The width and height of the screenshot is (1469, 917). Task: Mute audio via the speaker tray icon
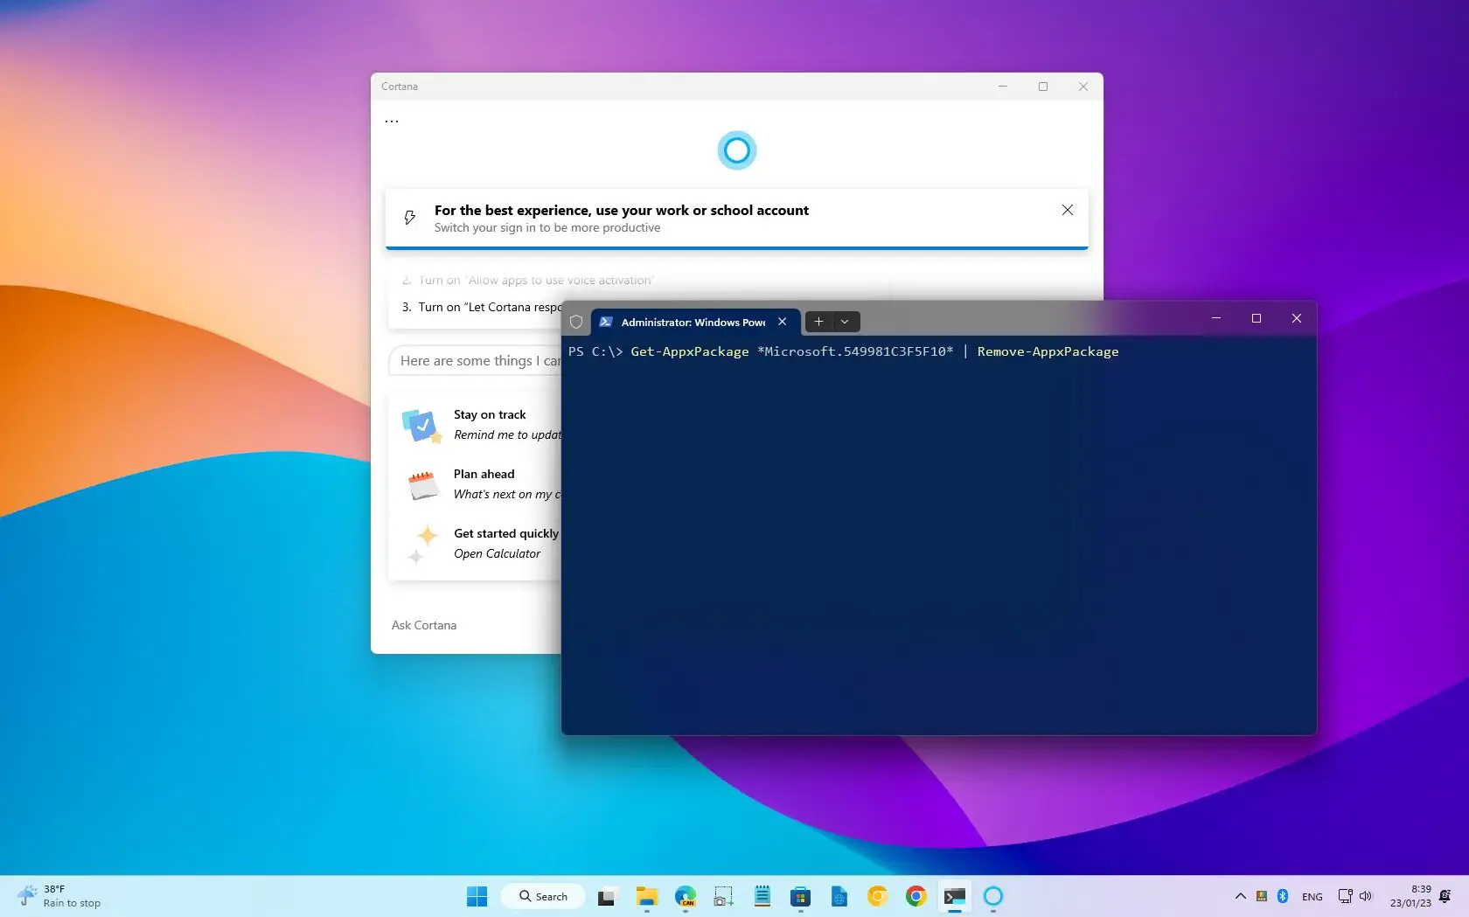click(x=1367, y=896)
